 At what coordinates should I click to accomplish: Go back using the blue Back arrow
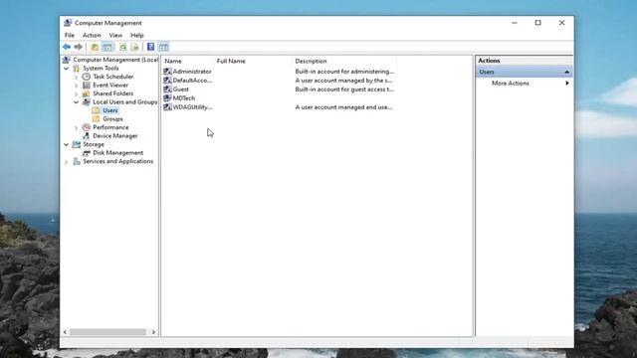pos(67,47)
